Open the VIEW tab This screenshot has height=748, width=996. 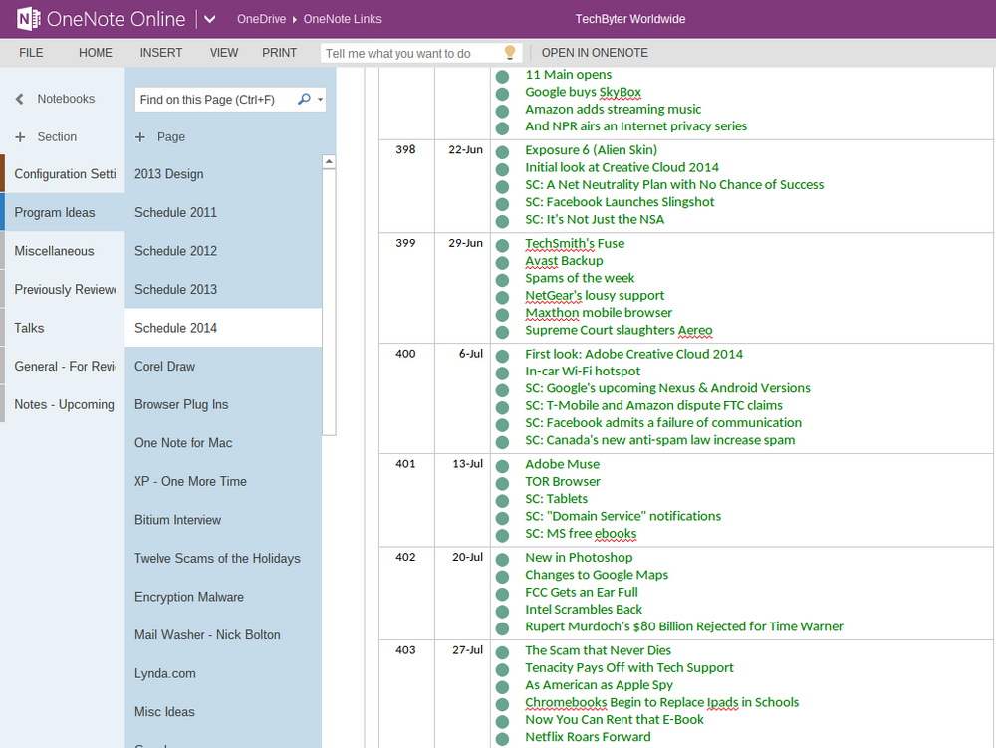click(x=224, y=53)
